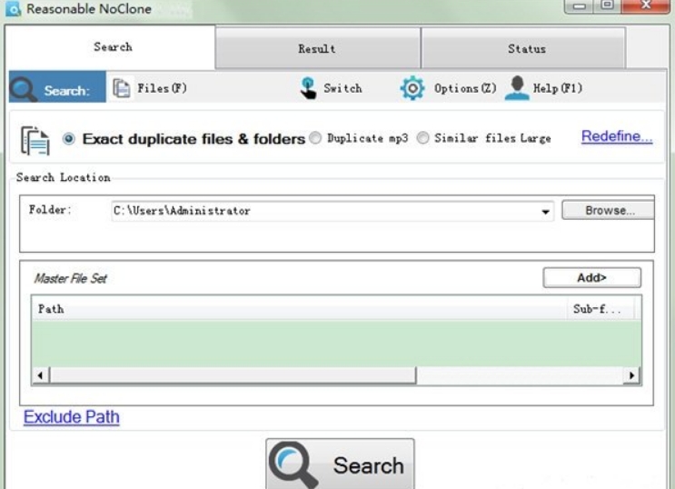Viewport: 675px width, 489px height.
Task: Select Similar files Large radio option
Action: point(422,138)
